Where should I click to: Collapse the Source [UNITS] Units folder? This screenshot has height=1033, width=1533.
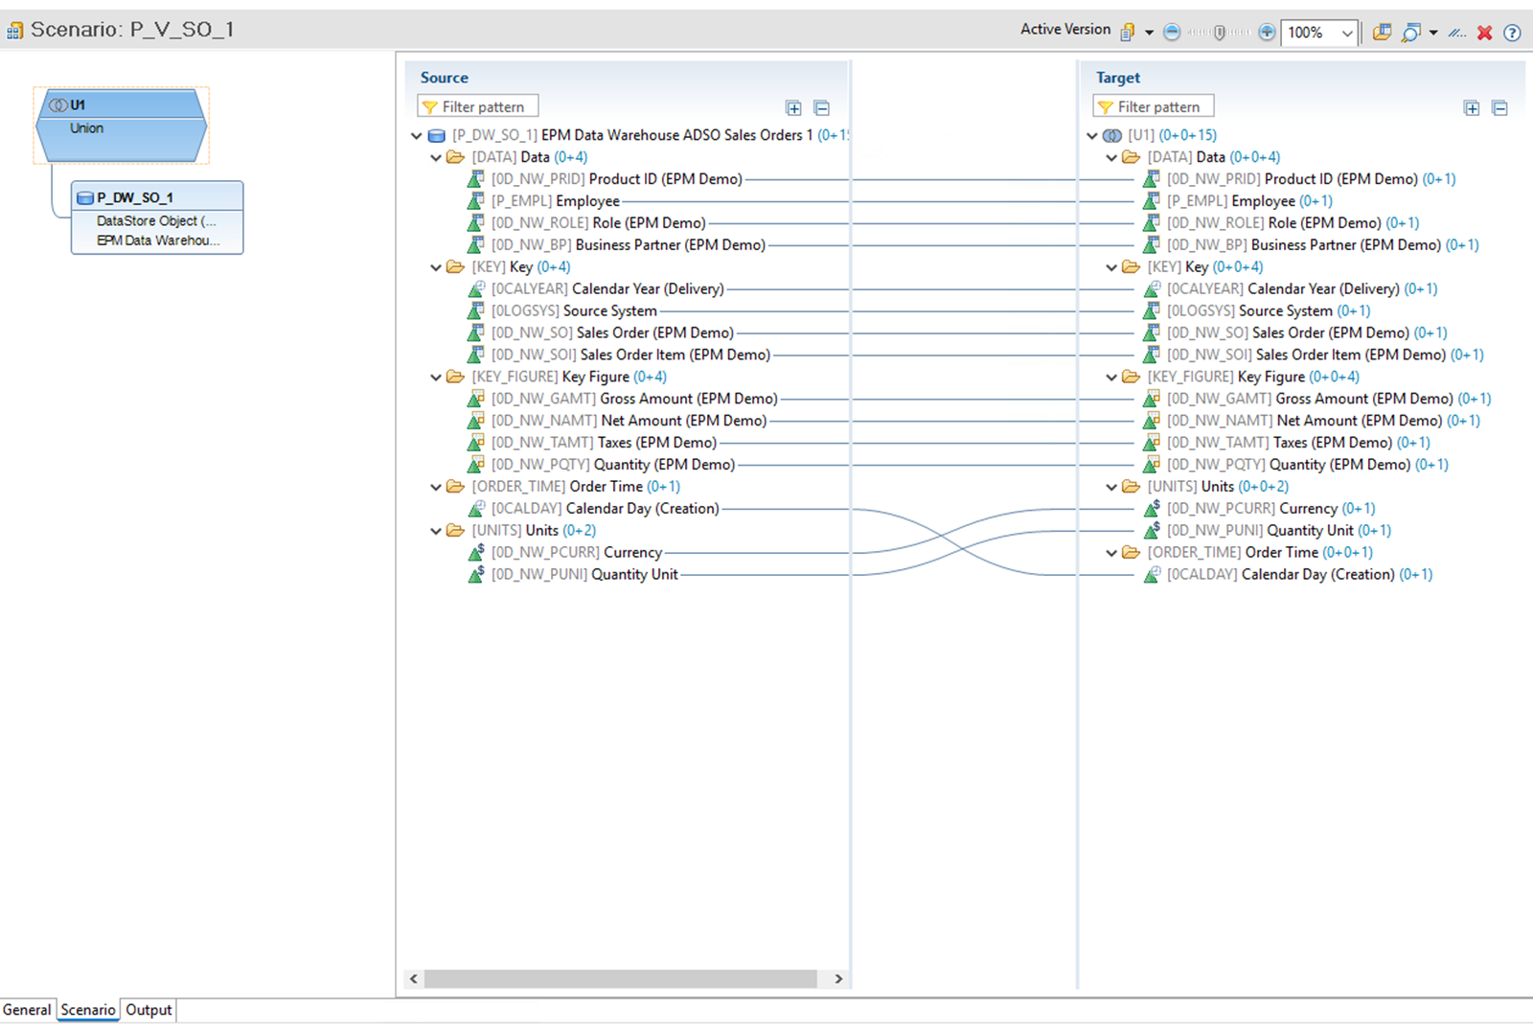coord(436,532)
